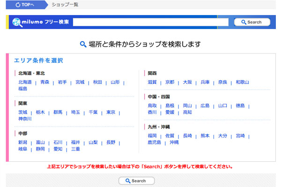Open the 山梨 link
This screenshot has width=281, height=187.
(x=93, y=142)
